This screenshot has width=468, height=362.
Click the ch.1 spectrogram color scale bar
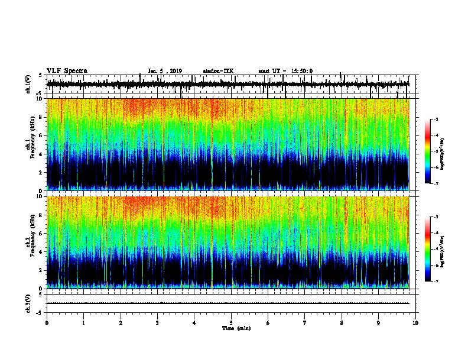point(428,151)
